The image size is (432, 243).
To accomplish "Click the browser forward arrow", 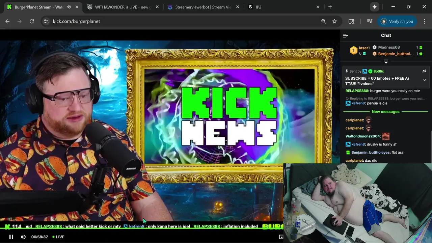I will pyautogui.click(x=20, y=21).
